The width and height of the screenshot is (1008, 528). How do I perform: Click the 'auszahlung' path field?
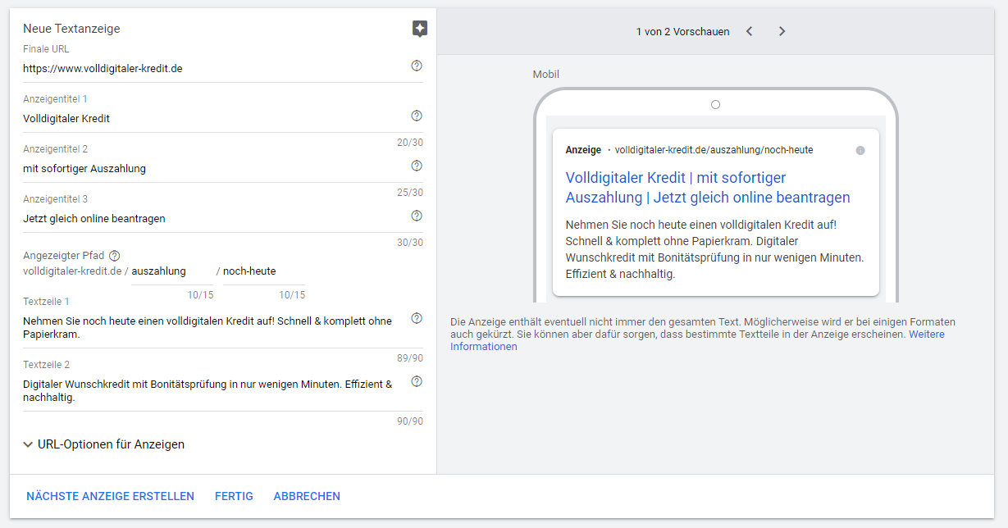171,271
